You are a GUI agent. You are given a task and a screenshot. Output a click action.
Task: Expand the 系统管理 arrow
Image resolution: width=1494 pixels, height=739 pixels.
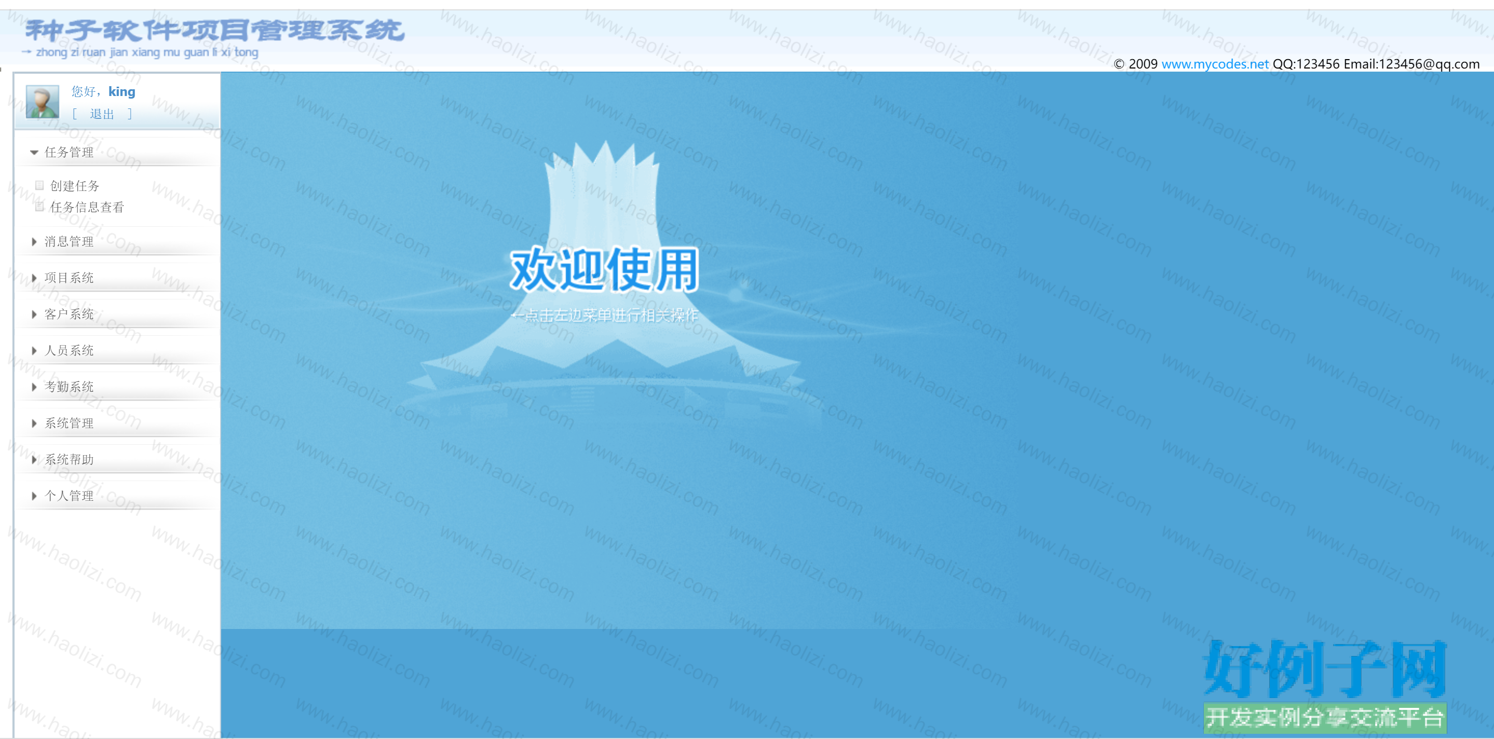tap(34, 423)
